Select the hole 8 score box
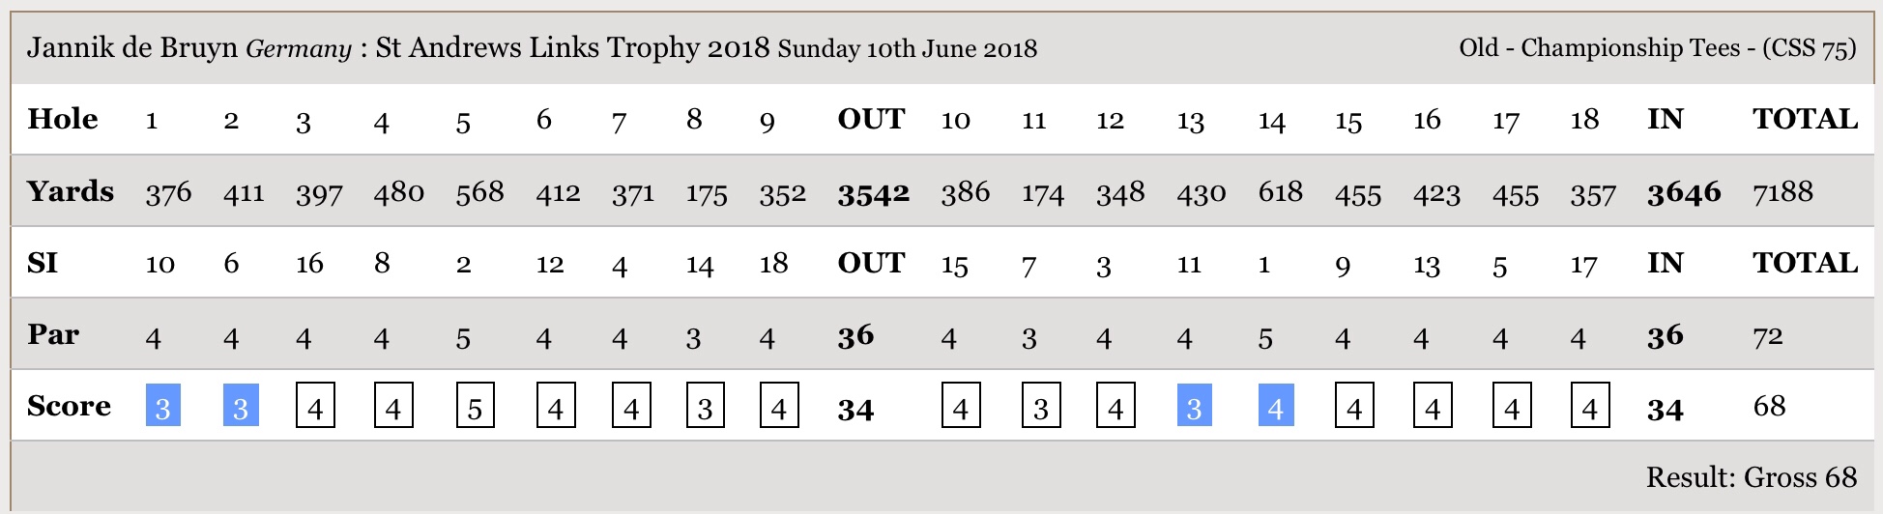This screenshot has width=1883, height=514. [705, 405]
